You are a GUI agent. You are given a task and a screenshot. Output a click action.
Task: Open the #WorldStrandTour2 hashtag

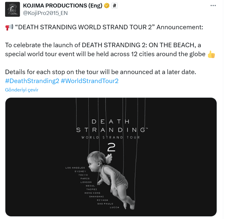[89, 81]
